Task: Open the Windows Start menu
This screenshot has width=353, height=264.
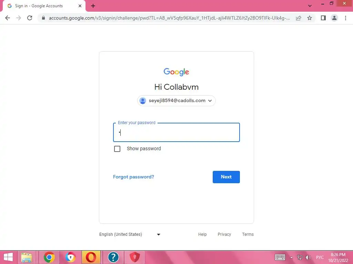Action: 8,257
